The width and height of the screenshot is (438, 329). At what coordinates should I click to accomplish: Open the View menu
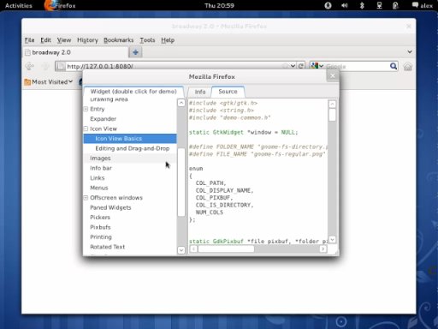tap(64, 40)
